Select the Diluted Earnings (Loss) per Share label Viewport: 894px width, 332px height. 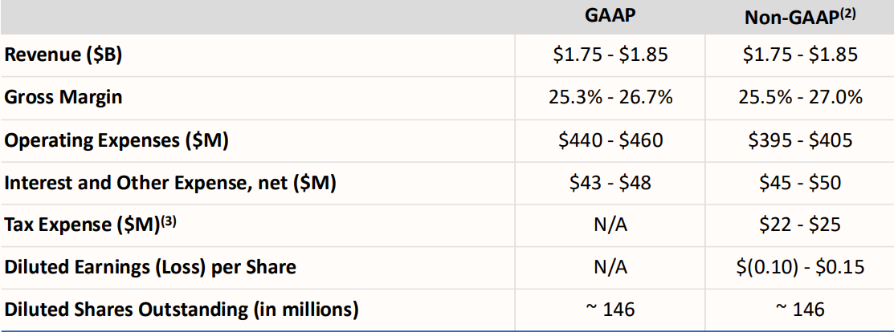[x=150, y=266]
